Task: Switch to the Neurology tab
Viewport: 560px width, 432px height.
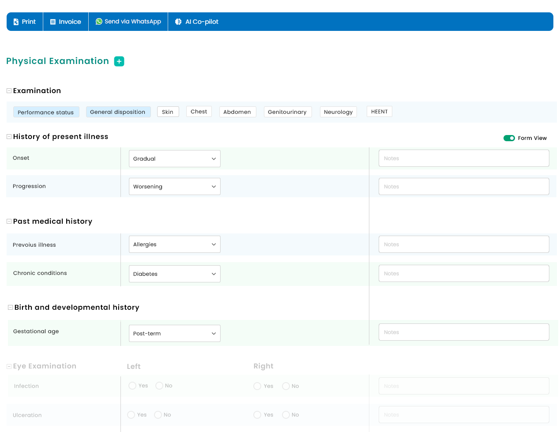Action: pos(338,112)
